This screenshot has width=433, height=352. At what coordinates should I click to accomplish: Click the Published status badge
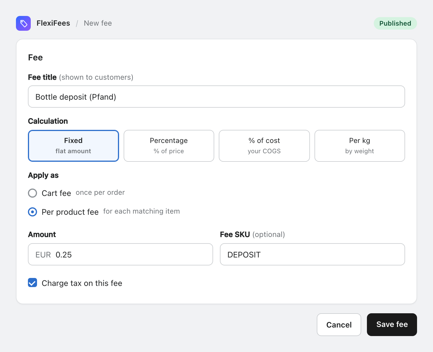click(x=395, y=23)
